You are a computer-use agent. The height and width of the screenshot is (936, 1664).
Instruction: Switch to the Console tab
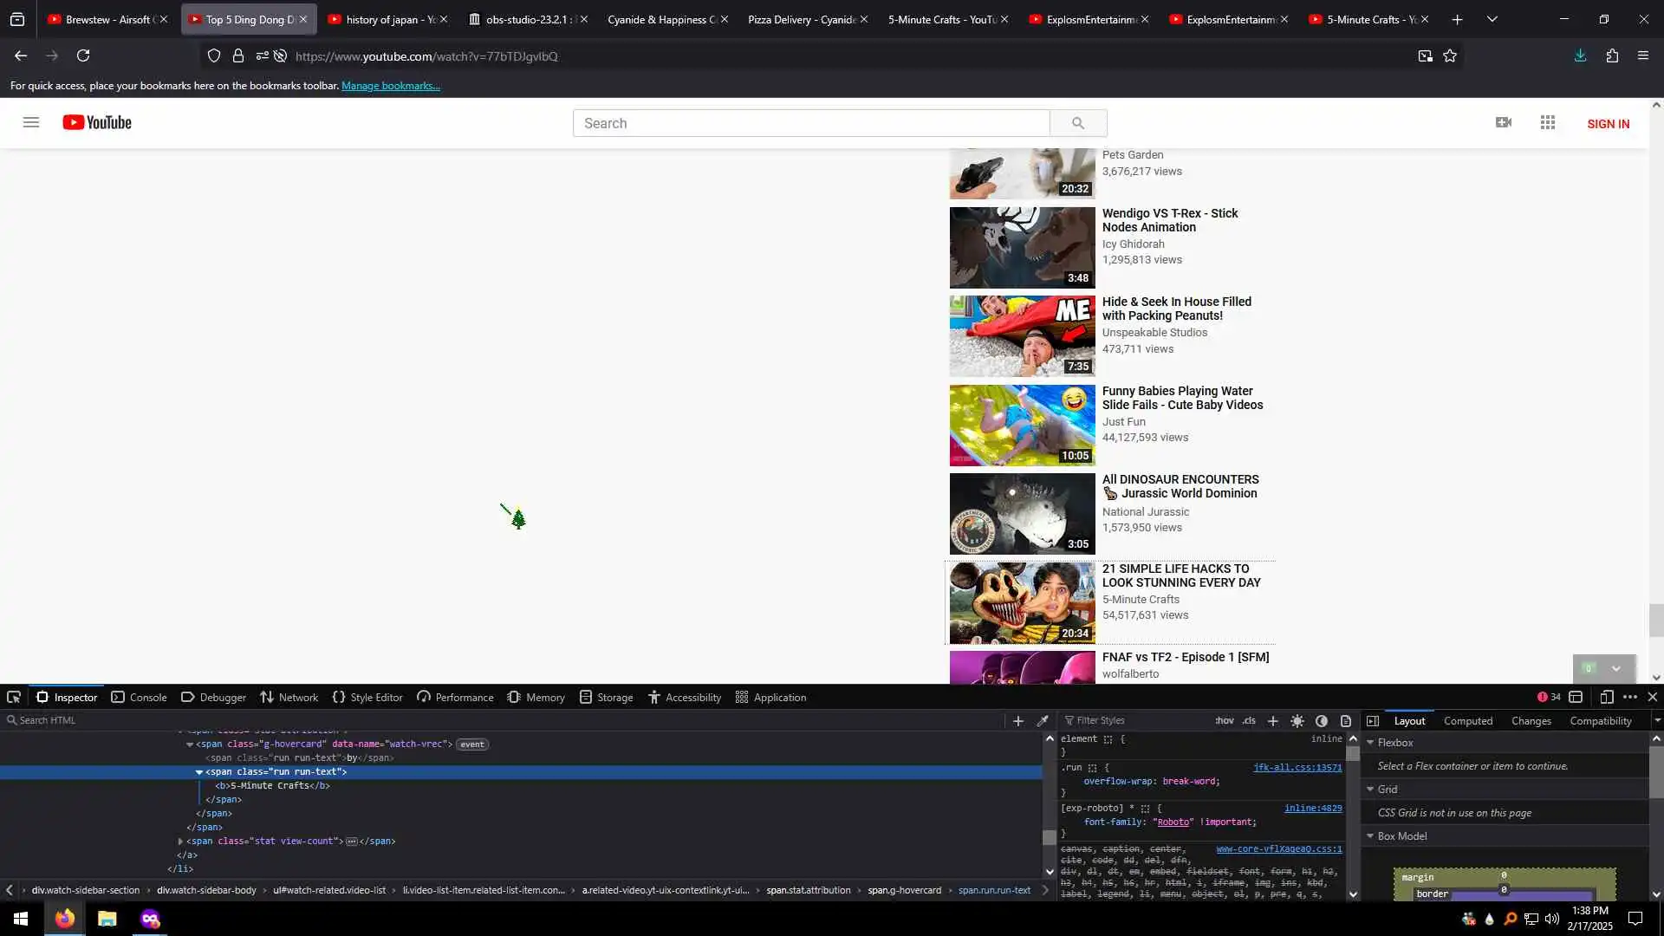click(x=139, y=697)
